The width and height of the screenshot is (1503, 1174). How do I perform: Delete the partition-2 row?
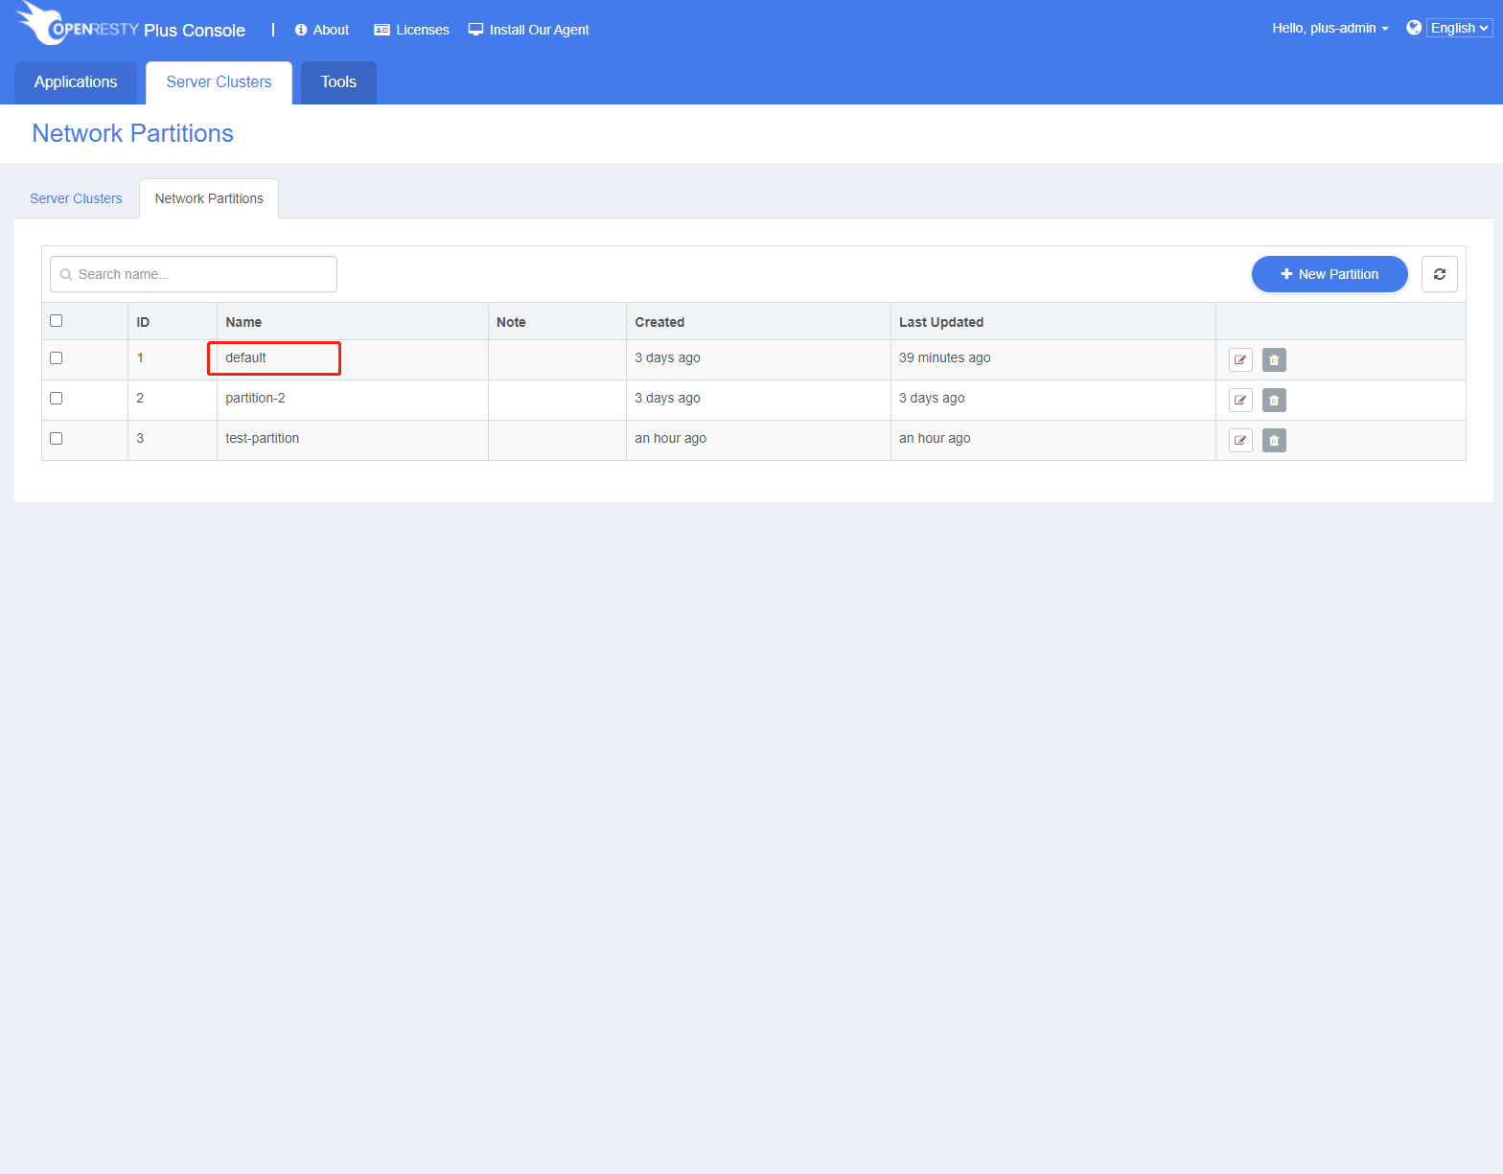tap(1274, 401)
